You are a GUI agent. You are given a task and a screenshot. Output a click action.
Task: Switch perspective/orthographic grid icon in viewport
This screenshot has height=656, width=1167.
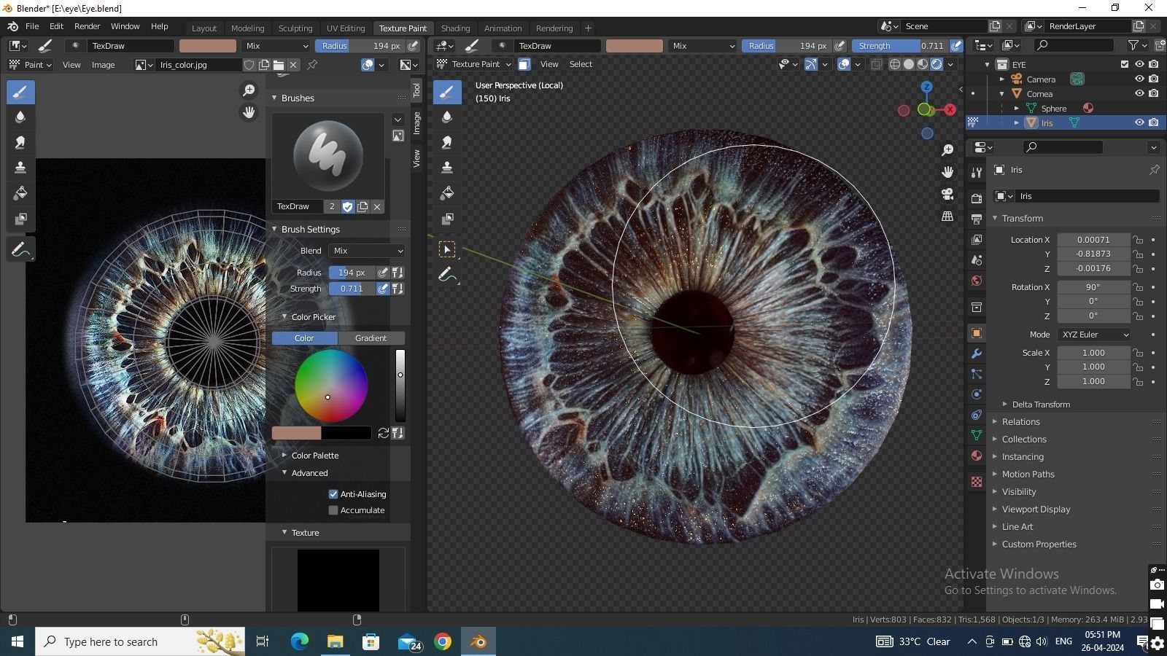click(x=947, y=216)
